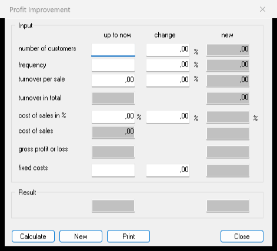Click the 'frequency' label

(32, 65)
